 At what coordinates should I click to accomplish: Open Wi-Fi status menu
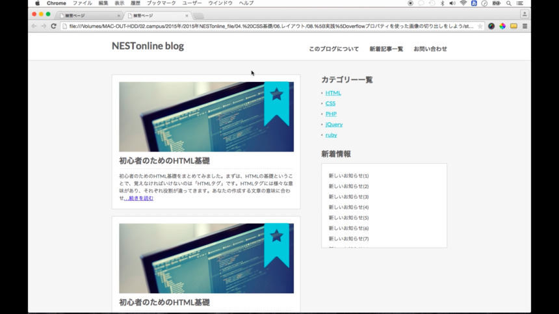[x=463, y=3]
